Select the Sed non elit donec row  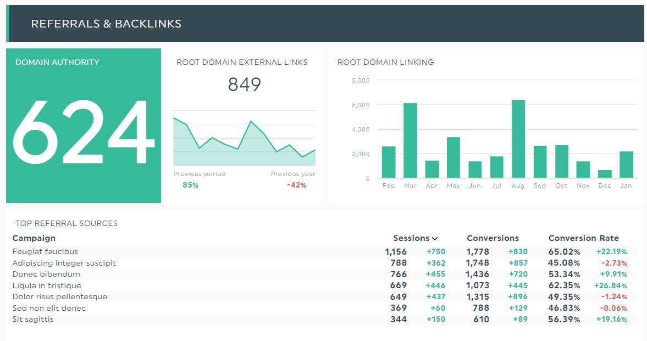click(50, 308)
